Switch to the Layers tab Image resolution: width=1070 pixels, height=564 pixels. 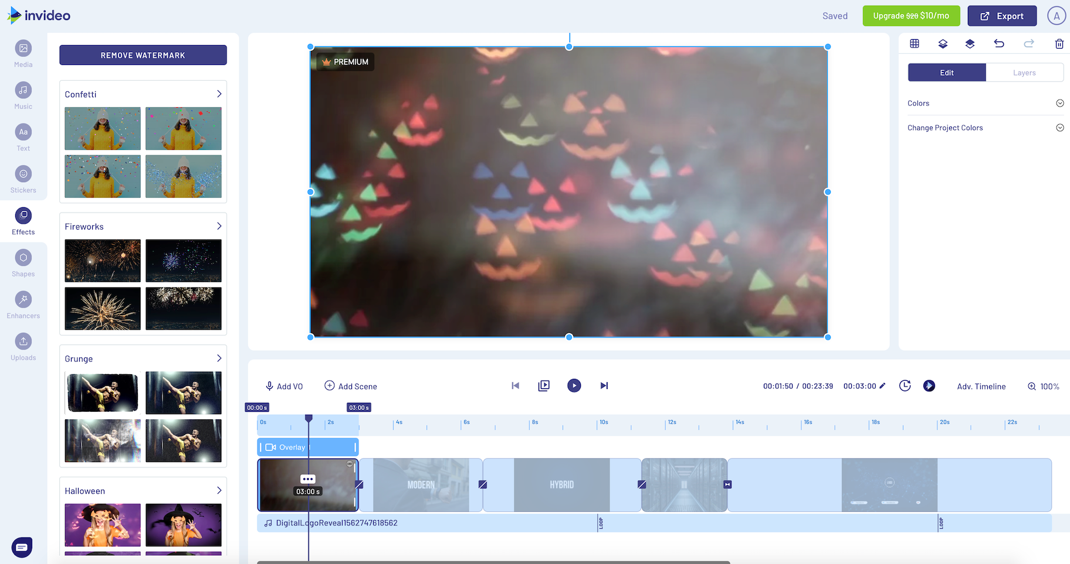point(1025,72)
